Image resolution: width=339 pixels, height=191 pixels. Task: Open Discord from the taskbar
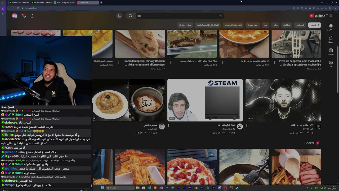pyautogui.click(x=219, y=188)
